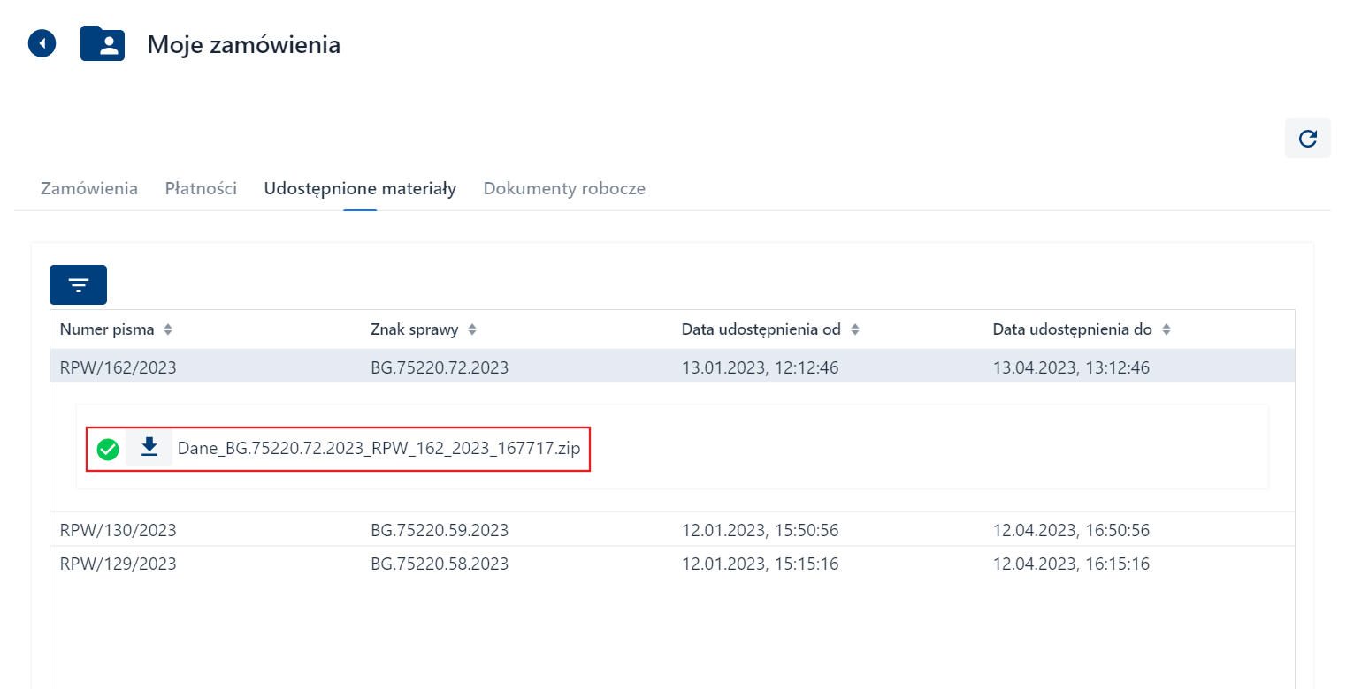
Task: Click the Numer pisma column header
Action: coord(107,329)
